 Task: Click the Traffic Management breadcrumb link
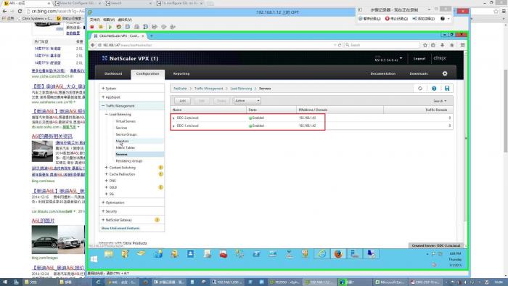click(x=209, y=89)
